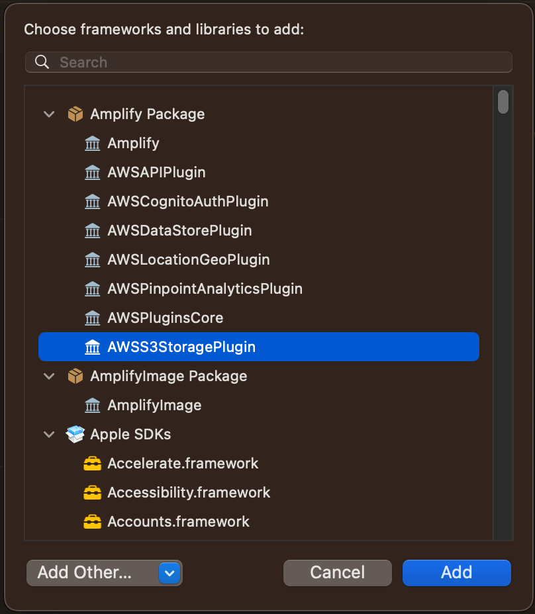The image size is (535, 614).
Task: Select the AWSLocationGeoPlugin library
Action: point(259,259)
